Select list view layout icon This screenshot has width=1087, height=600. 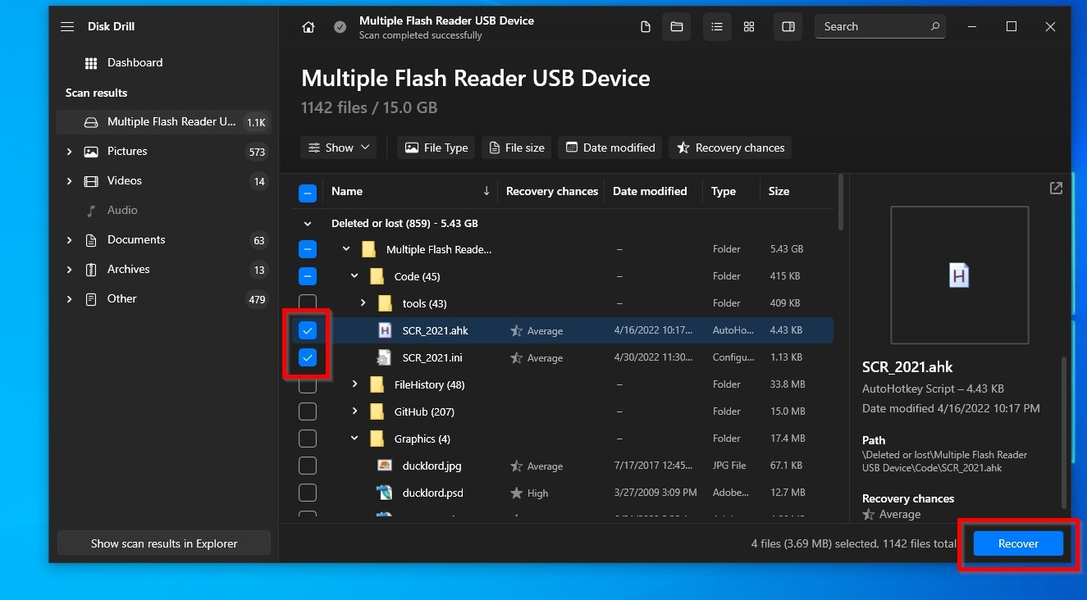(717, 27)
